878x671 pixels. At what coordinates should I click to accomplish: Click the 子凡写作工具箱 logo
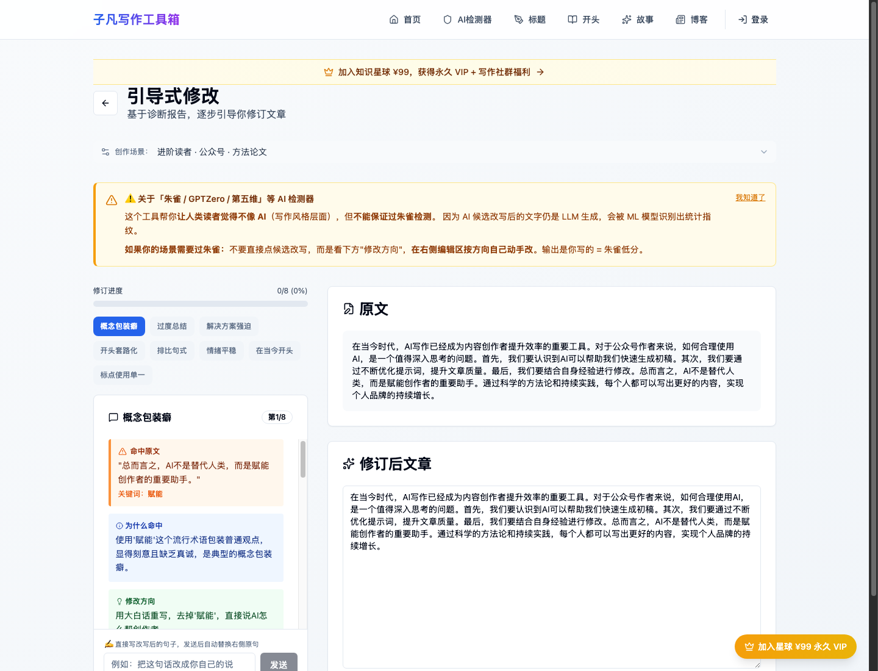137,20
